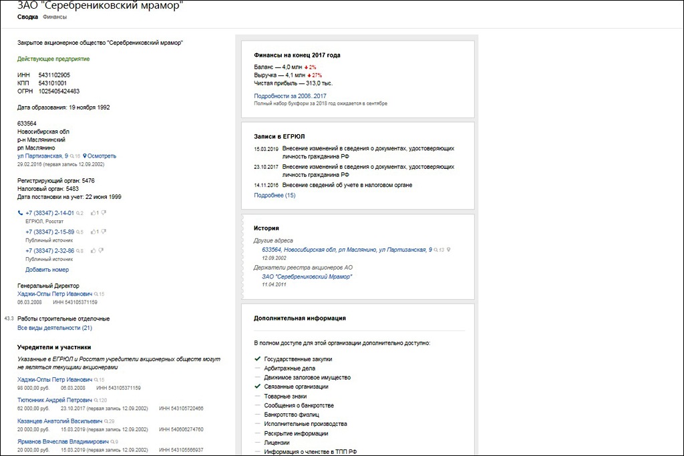Viewport: 684px width, 456px height.
Task: Open ЗАО "Серебрениковский Мрамор" registry holder link
Action: coord(307,276)
